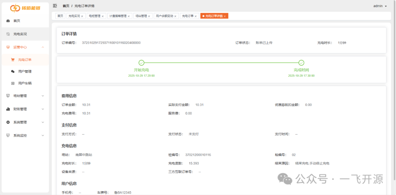Collapse the sidebar with the hamburger icon
The image size is (396, 195).
coord(55,6)
